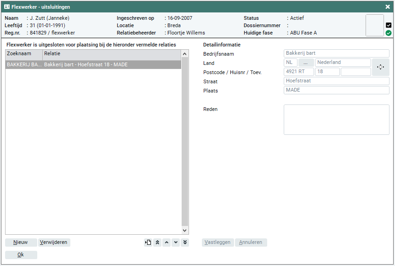
Task: Sort list by the Zoeknaam column header
Action: point(23,54)
